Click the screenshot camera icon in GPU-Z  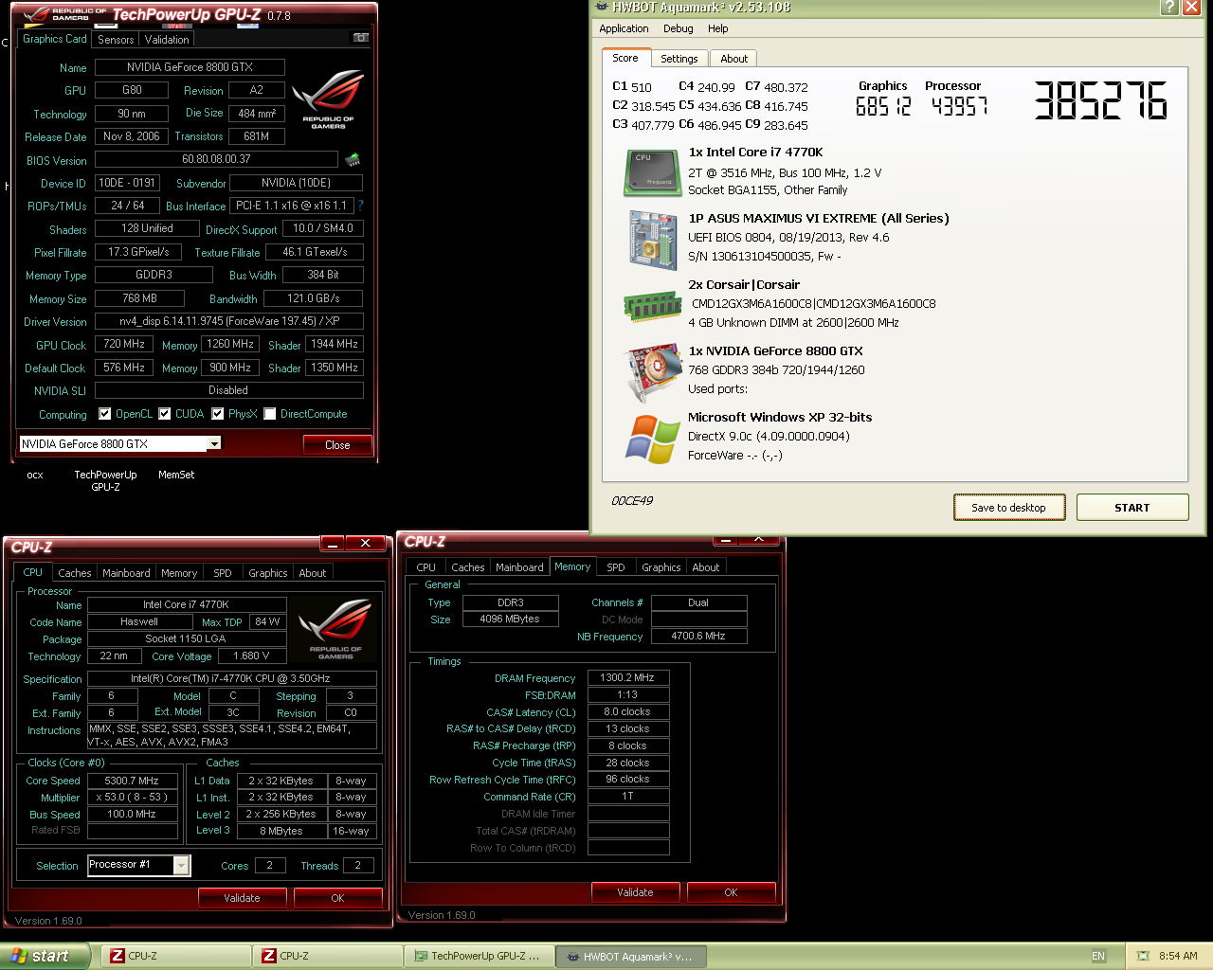pos(361,38)
